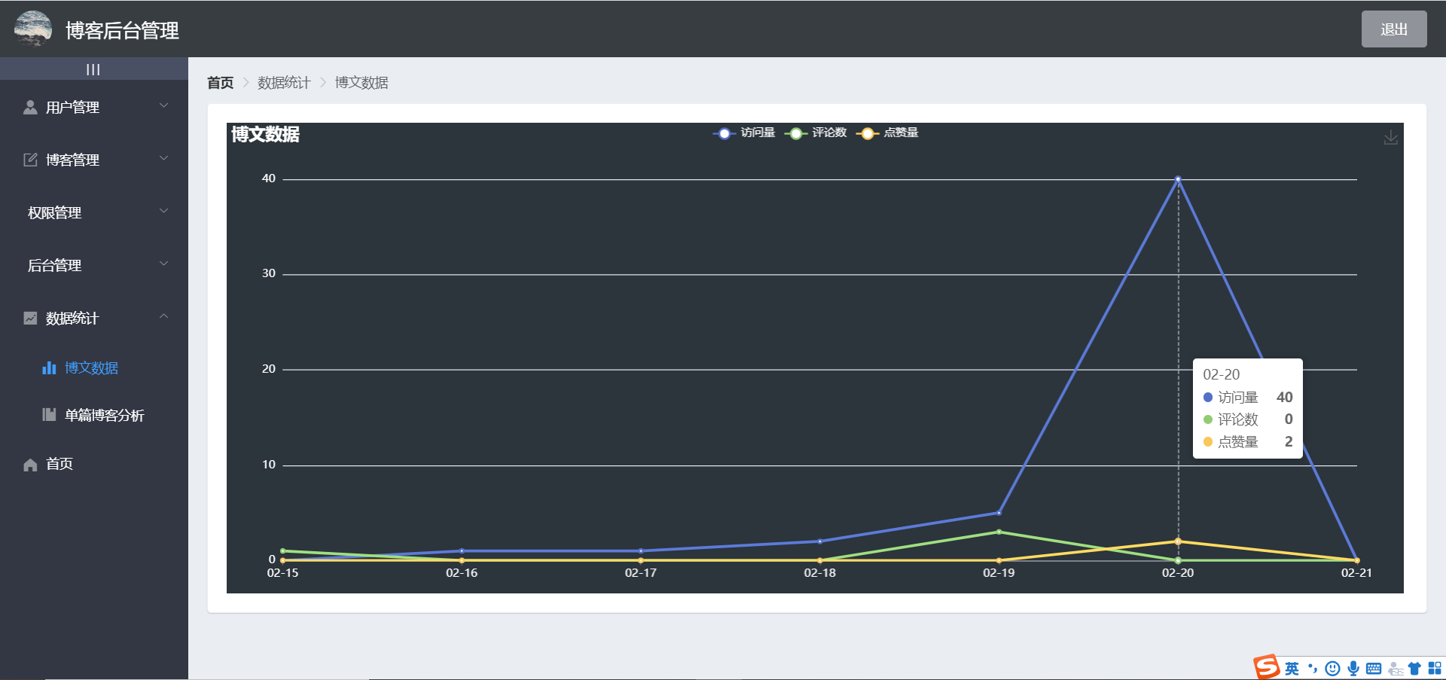Screen dimensions: 1446x680
Task: Click the 博文数据 bar chart icon
Action: 49,367
